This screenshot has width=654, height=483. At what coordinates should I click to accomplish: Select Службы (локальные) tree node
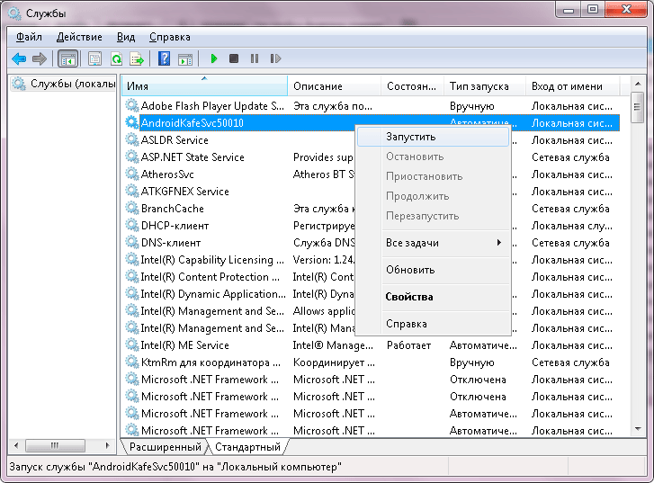pos(72,84)
